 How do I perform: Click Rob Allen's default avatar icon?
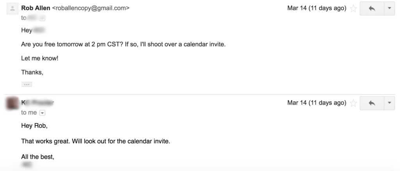pyautogui.click(x=12, y=9)
